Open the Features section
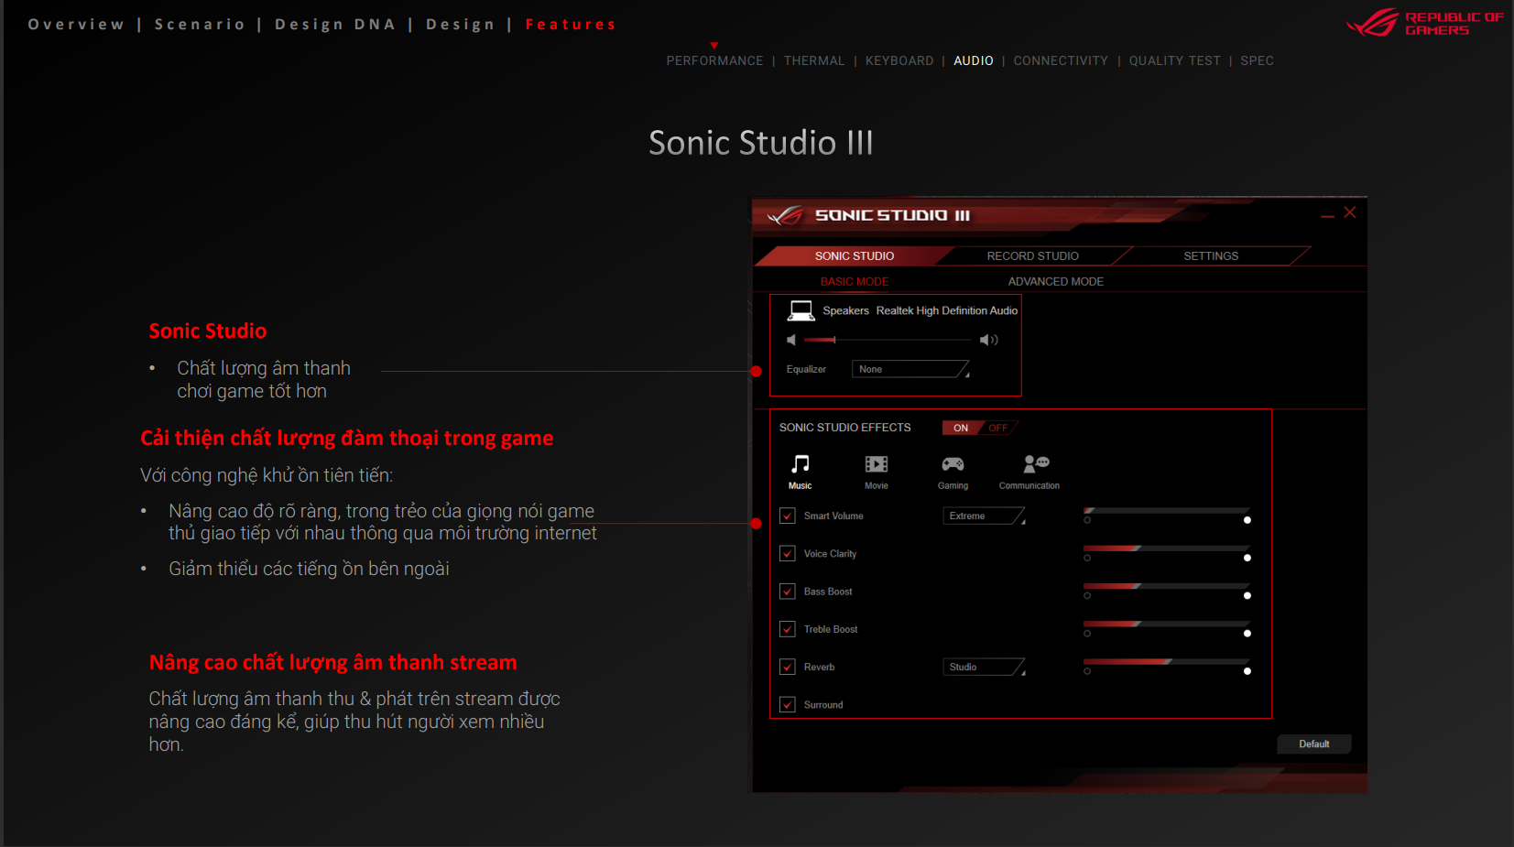This screenshot has width=1514, height=847. [571, 25]
